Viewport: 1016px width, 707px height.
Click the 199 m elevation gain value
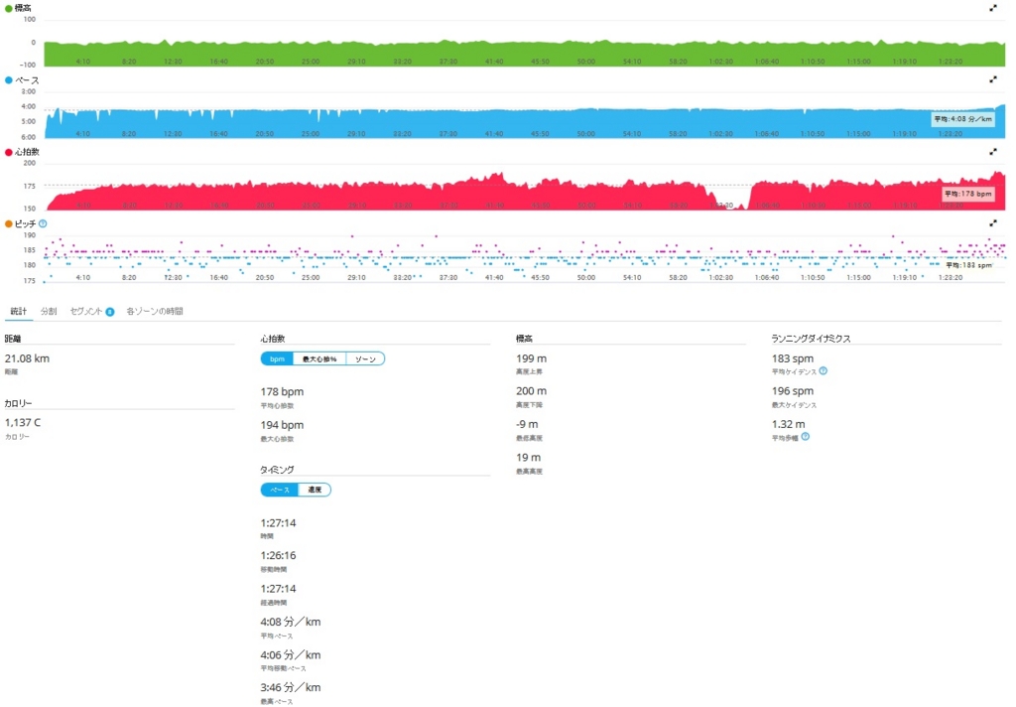coord(532,358)
